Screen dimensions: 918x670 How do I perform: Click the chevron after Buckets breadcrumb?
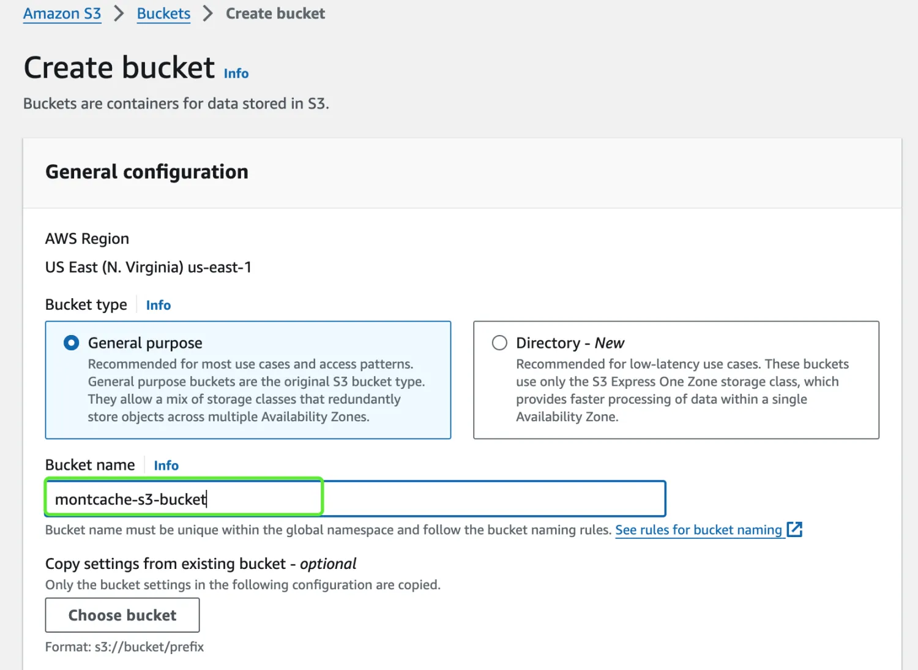click(208, 13)
